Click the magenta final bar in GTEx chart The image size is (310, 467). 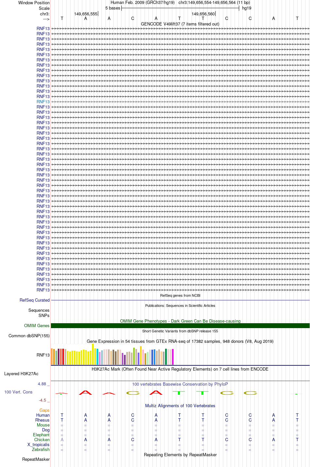click(x=173, y=357)
